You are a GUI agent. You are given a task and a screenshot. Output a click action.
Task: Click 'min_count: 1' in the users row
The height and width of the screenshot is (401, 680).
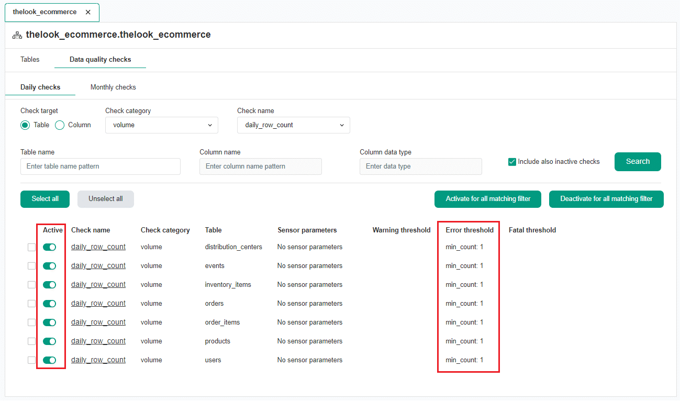click(464, 360)
